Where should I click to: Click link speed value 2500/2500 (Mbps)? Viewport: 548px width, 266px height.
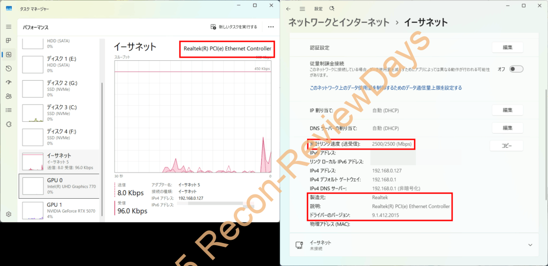pyautogui.click(x=392, y=144)
